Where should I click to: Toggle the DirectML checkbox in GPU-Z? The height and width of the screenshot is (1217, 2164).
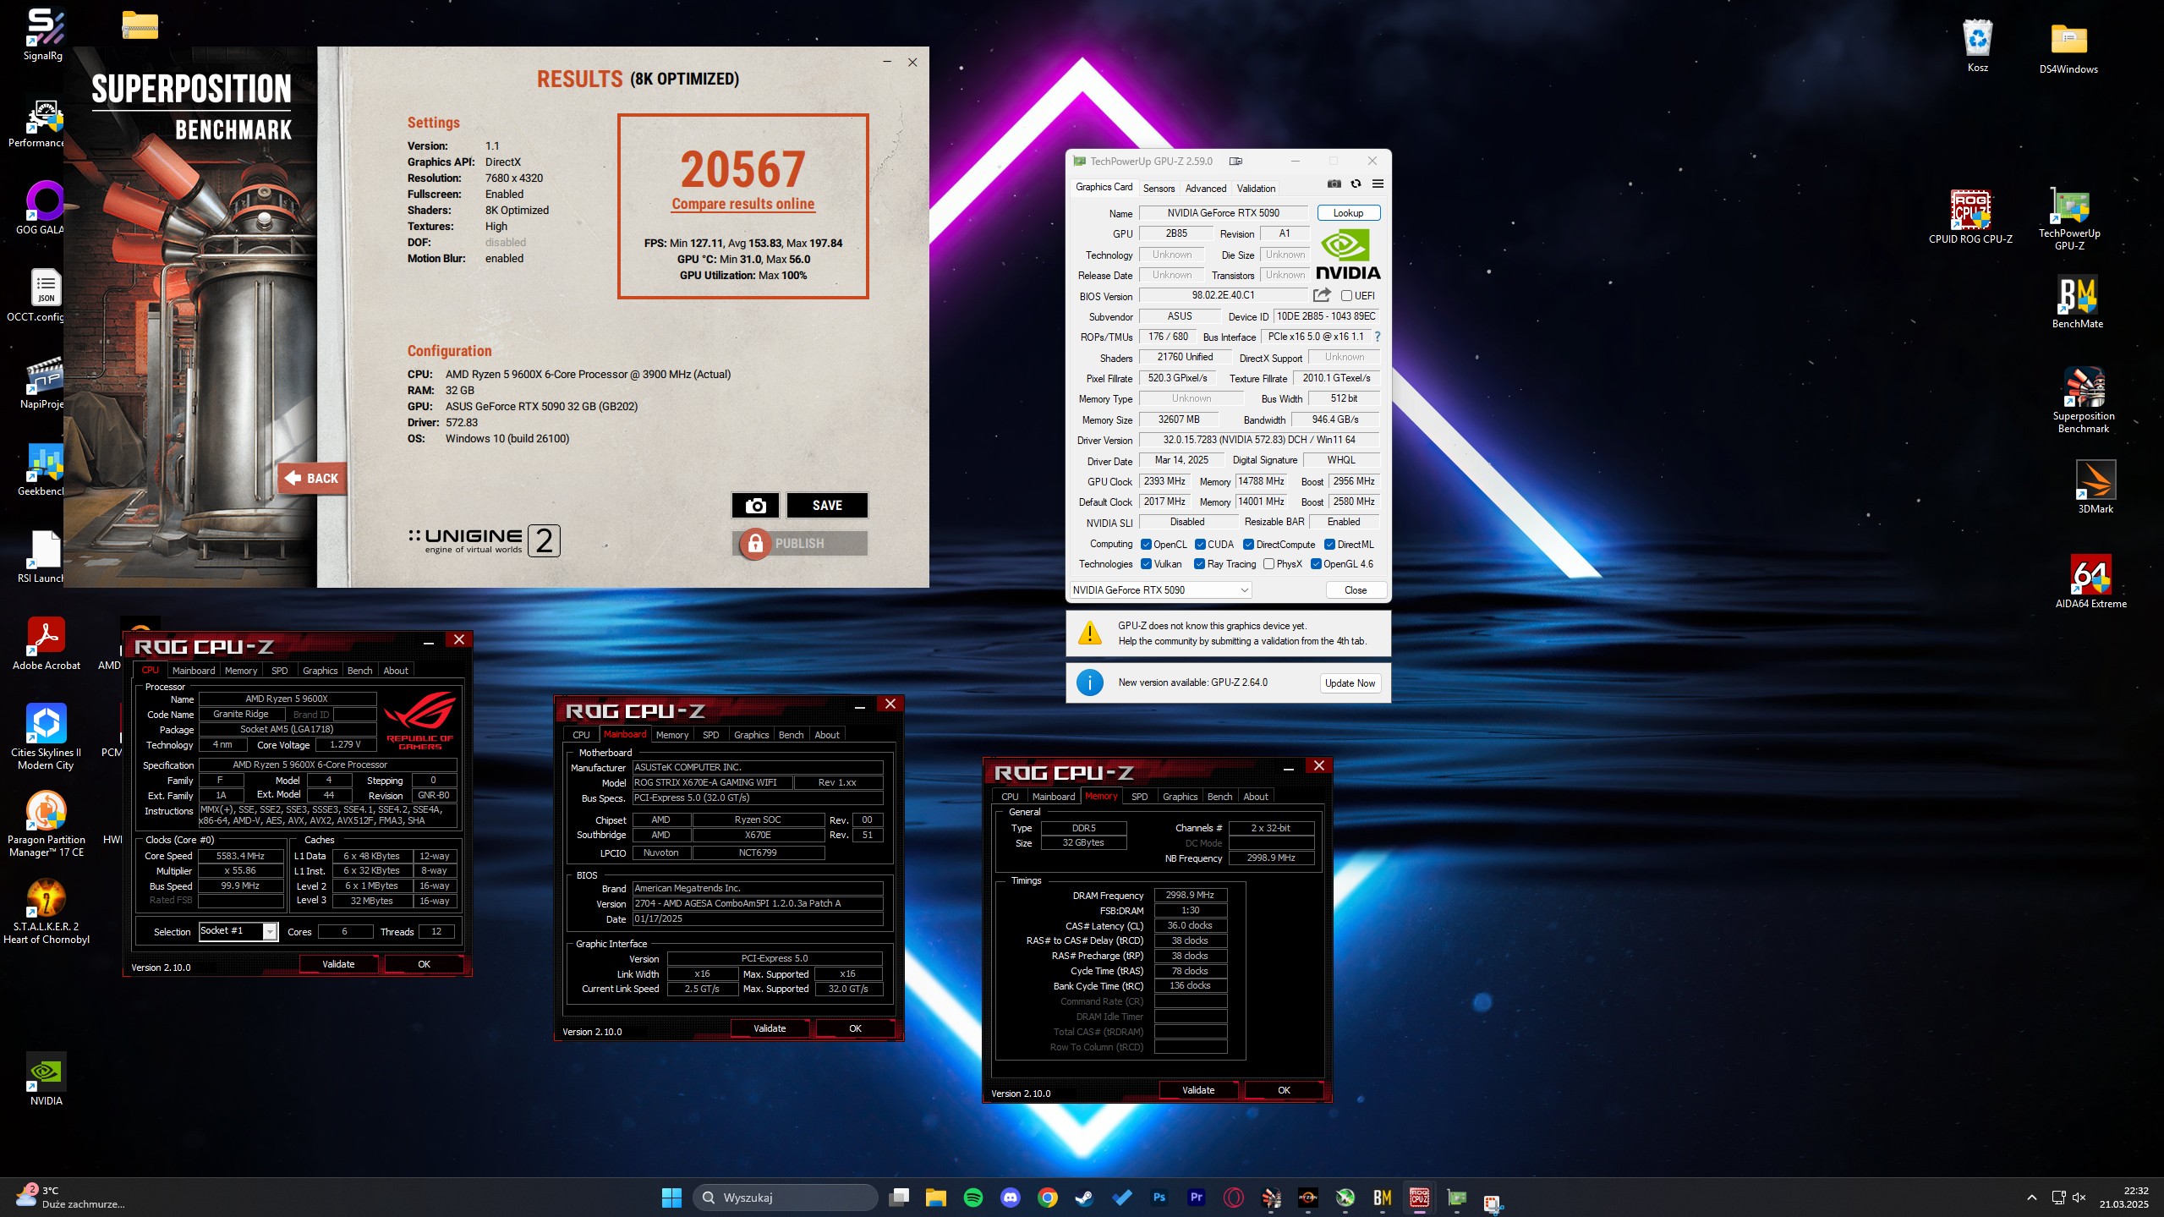[1329, 545]
